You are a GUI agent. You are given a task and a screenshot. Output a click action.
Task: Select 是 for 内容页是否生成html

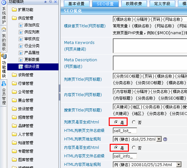click(116, 148)
